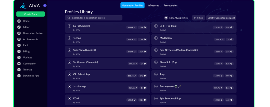This screenshot has height=107, width=270.
Task: Play the Solo Piano (Ambient) preview
Action: pyautogui.click(x=69, y=50)
